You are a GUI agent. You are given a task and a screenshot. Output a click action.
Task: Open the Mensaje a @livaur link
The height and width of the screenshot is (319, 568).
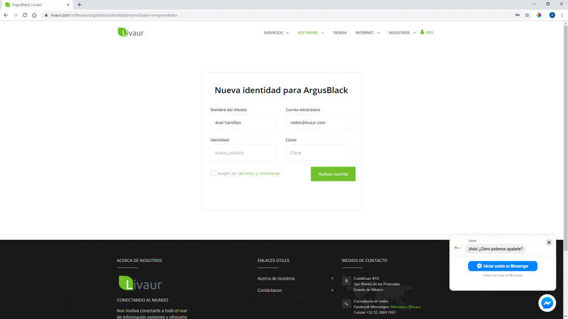pos(405,307)
